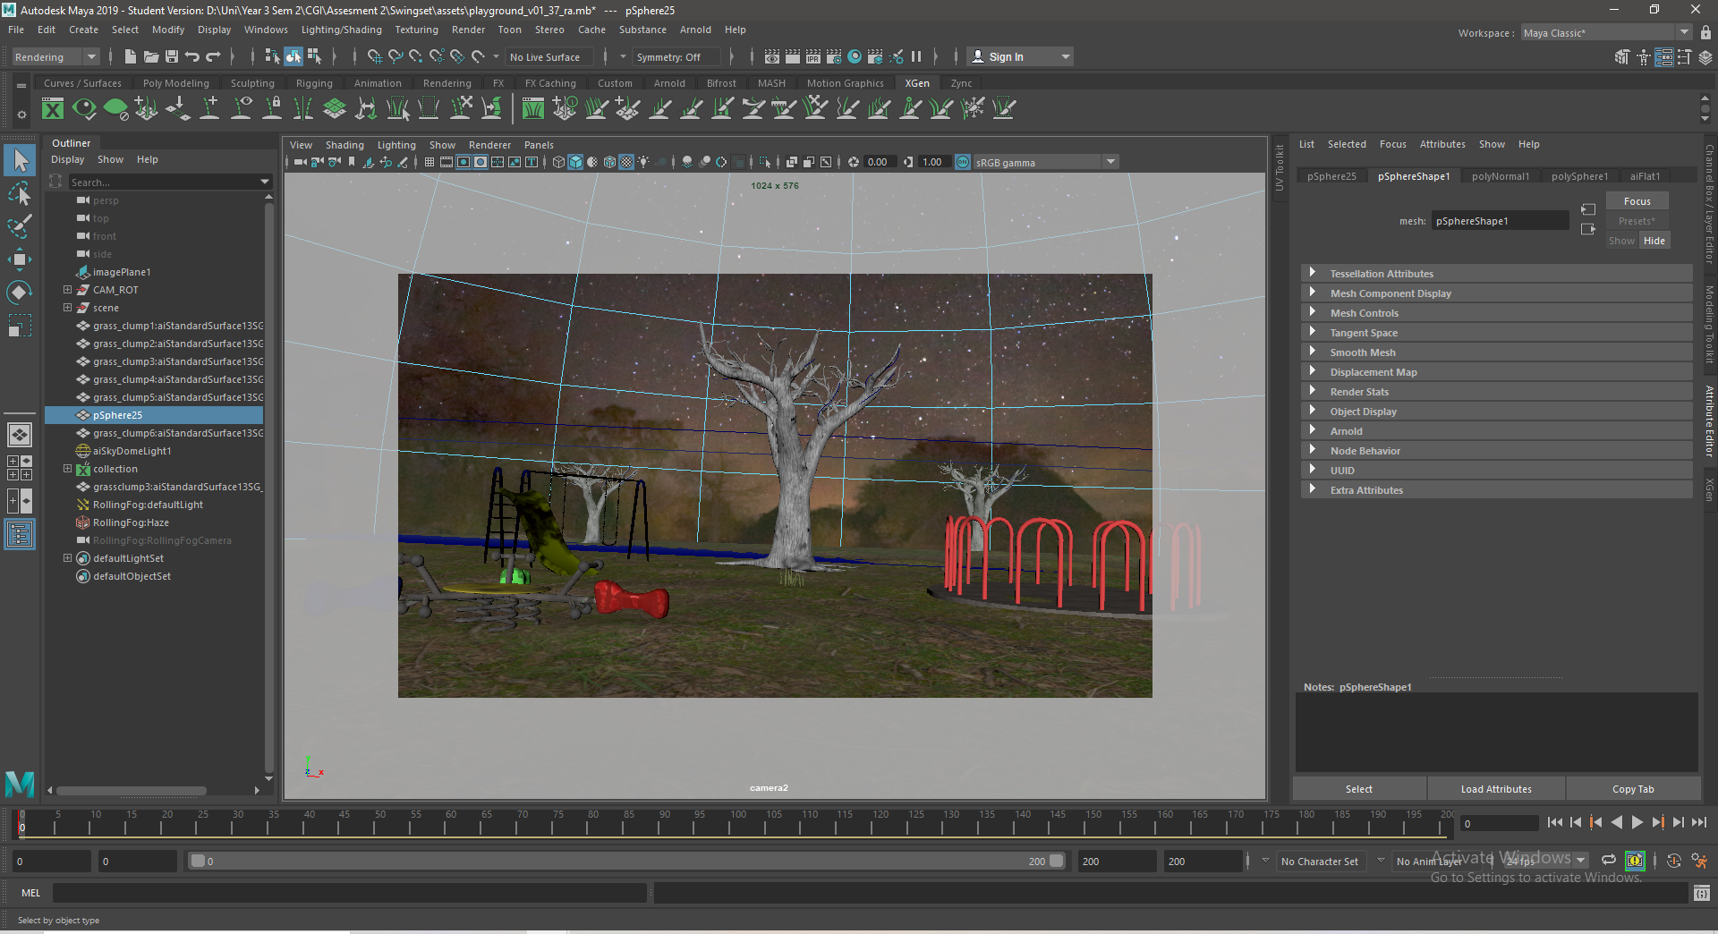This screenshot has width=1718, height=934.
Task: Click the Load Attributes button
Action: coord(1495,789)
